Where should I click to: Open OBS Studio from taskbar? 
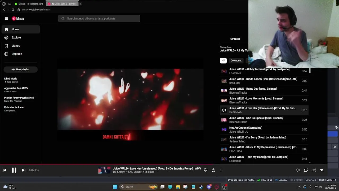224,187
